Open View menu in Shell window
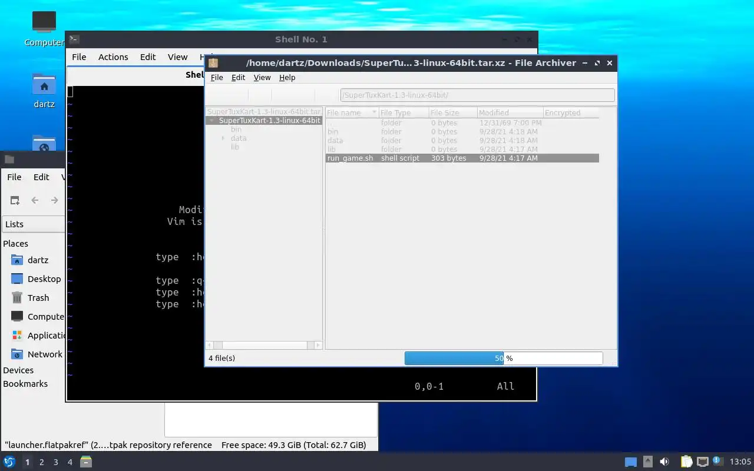The height and width of the screenshot is (471, 754). [177, 57]
